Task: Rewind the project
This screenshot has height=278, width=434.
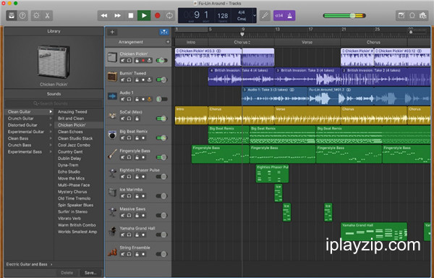Action: [104, 15]
